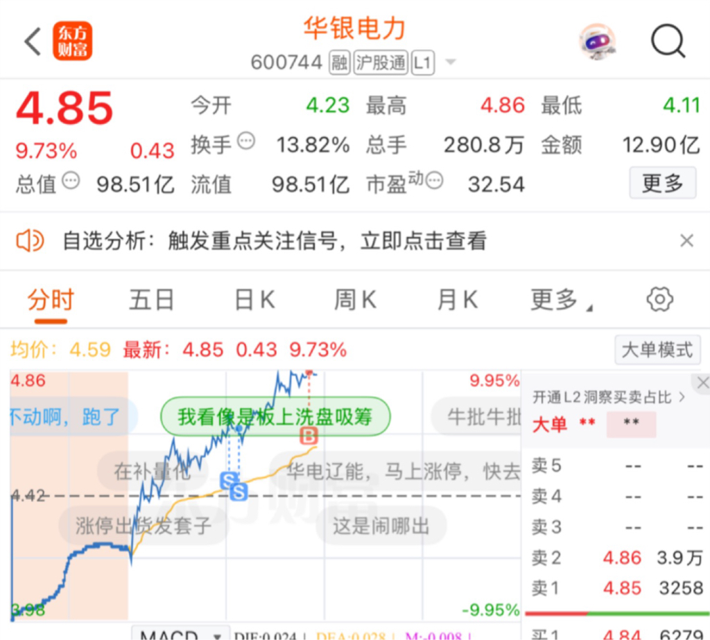This screenshot has height=640, width=710.
Task: Tap the 卖5 row in order book
Action: tap(617, 465)
